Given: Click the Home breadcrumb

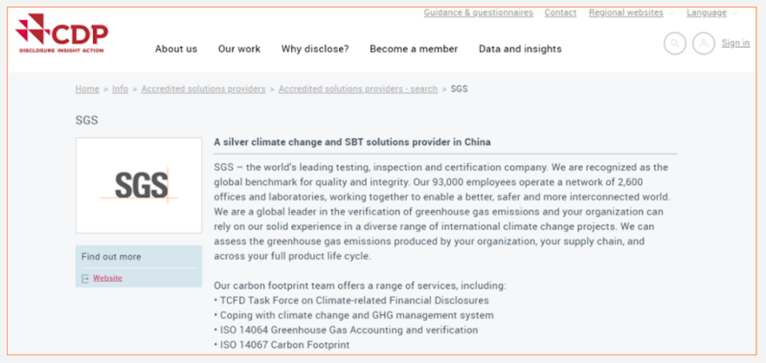Looking at the screenshot, I should (x=87, y=89).
